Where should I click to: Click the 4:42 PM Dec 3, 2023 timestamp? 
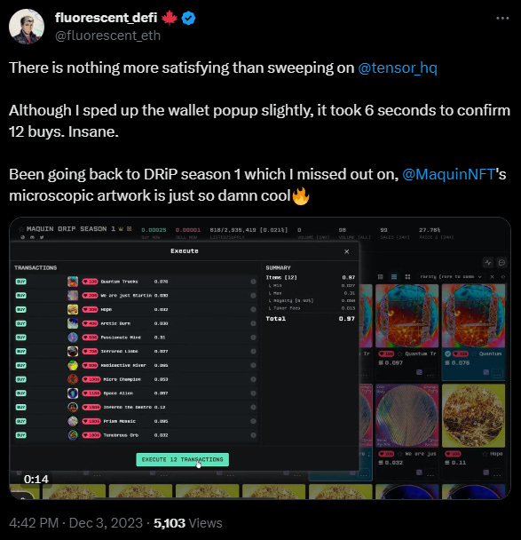[75, 523]
